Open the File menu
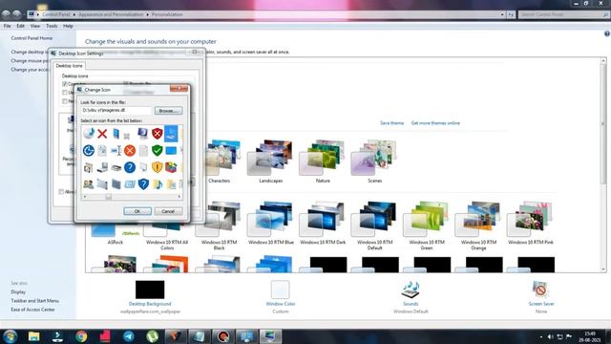 click(7, 26)
